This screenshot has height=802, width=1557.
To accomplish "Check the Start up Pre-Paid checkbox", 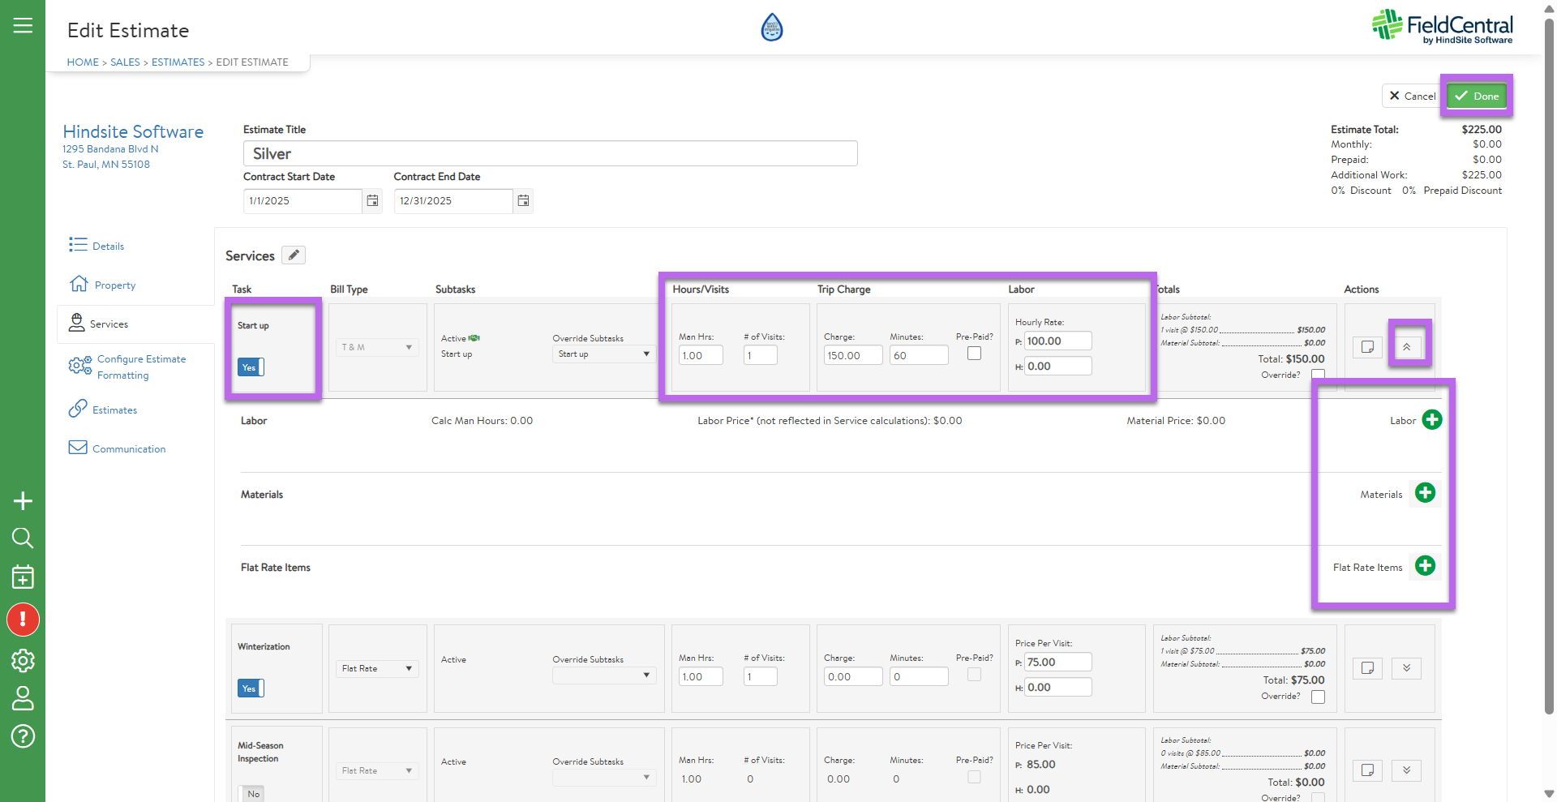I will pyautogui.click(x=974, y=354).
